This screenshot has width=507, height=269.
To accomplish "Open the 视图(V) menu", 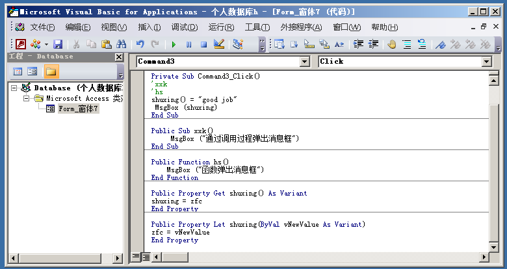I will tap(114, 27).
